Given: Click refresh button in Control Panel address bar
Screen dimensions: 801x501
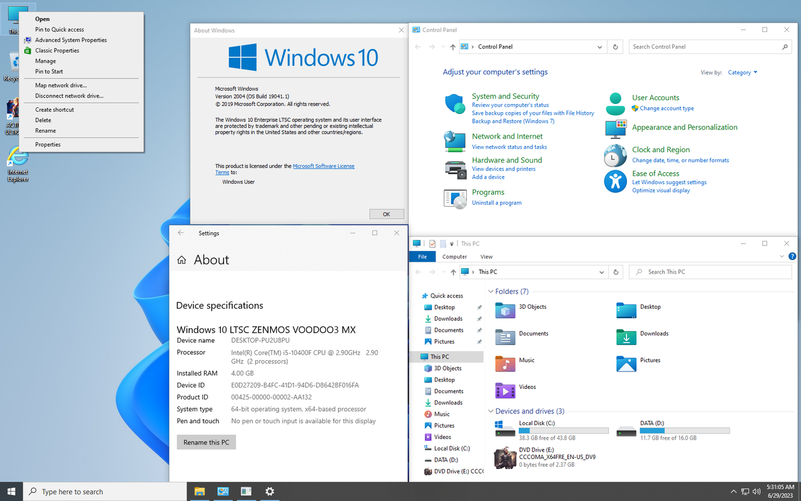Looking at the screenshot, I should point(616,46).
